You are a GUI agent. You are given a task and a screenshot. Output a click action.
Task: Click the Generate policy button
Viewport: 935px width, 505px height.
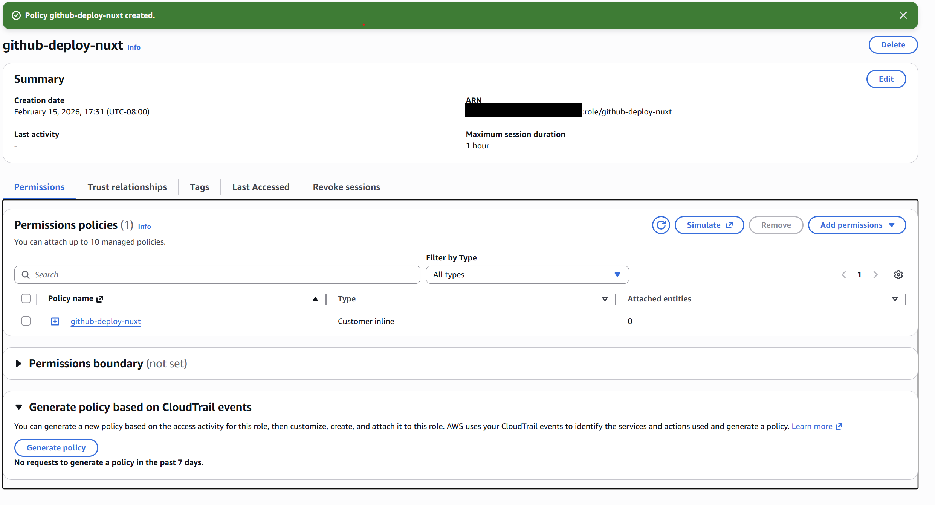click(x=56, y=448)
